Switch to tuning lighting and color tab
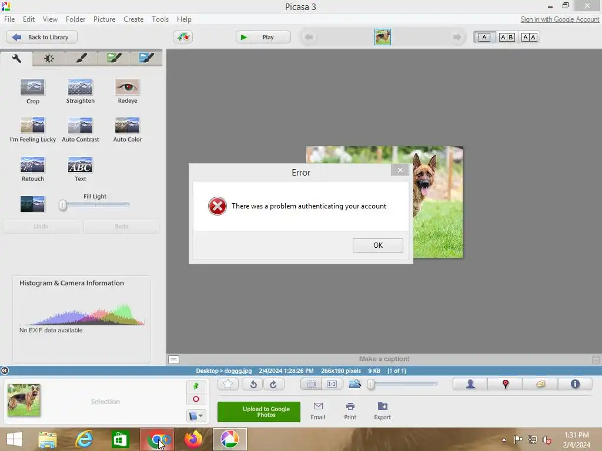Viewport: 602px width, 451px height. coord(49,58)
